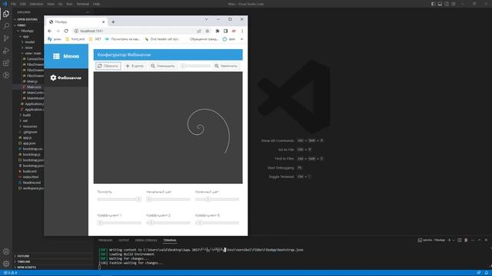Open the Terminal menu in VS Code
492x276 pixels.
(x=82, y=4)
